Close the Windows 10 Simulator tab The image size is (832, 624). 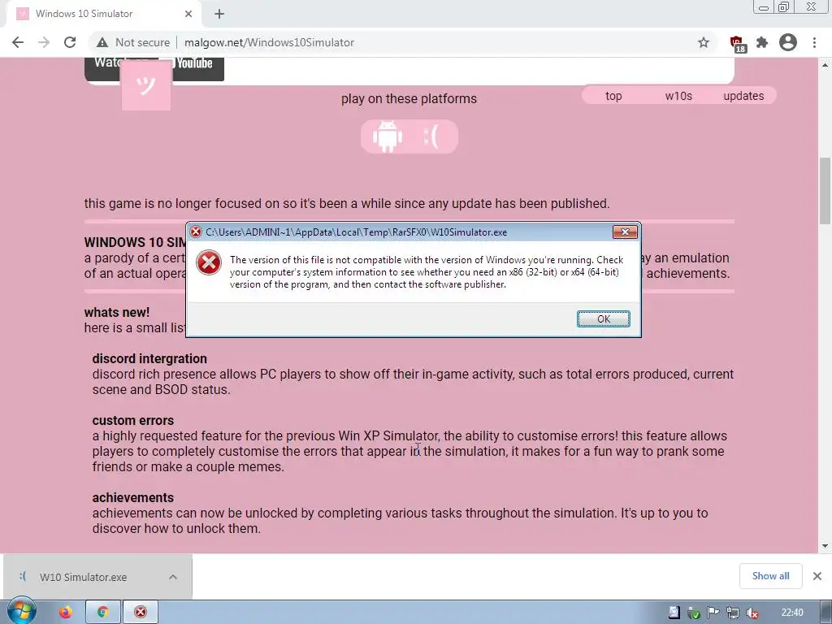point(188,14)
